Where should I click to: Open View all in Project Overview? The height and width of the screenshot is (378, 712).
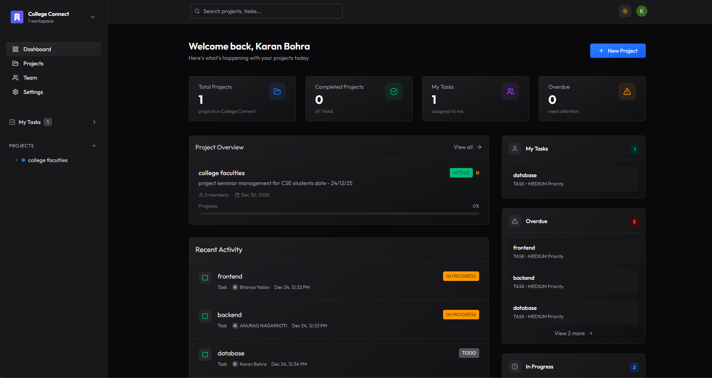point(468,147)
